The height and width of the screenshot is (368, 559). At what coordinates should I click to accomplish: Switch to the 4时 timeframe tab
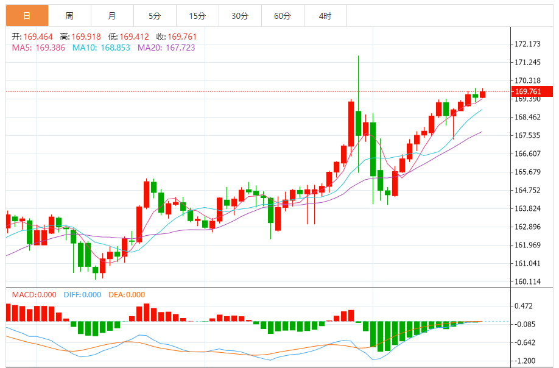pos(325,16)
